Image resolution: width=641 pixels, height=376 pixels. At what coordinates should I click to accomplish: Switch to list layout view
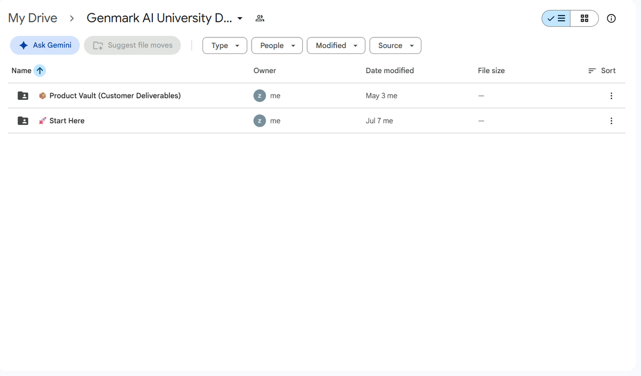pos(556,18)
